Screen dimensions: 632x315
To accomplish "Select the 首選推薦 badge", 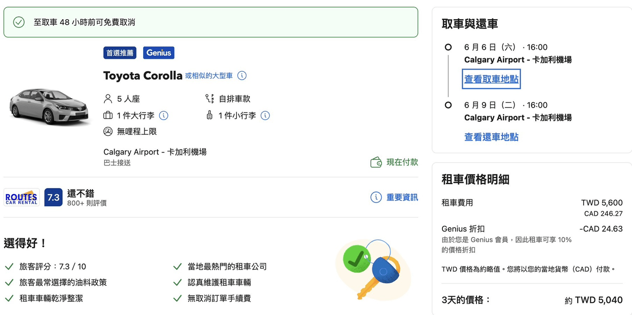I will pyautogui.click(x=120, y=53).
